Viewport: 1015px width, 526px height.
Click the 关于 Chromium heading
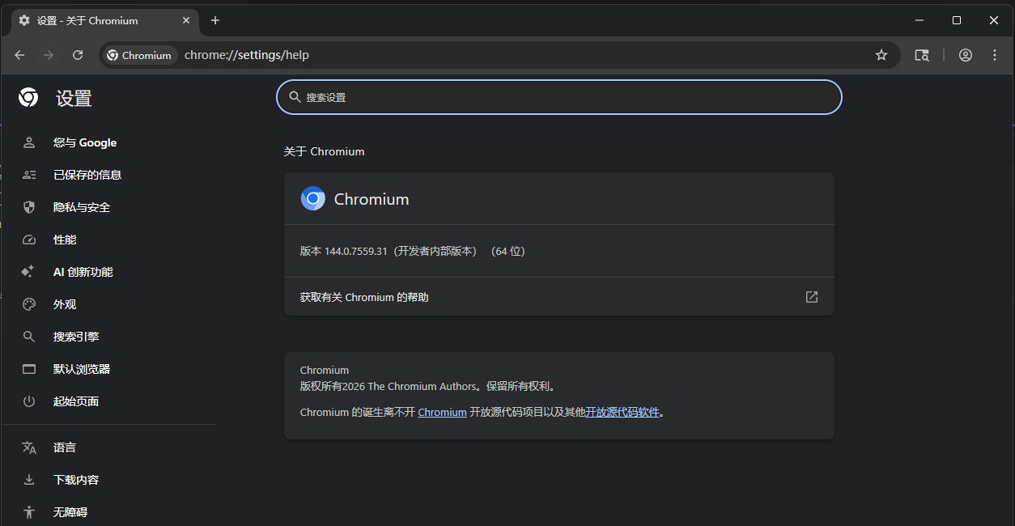pyautogui.click(x=324, y=151)
